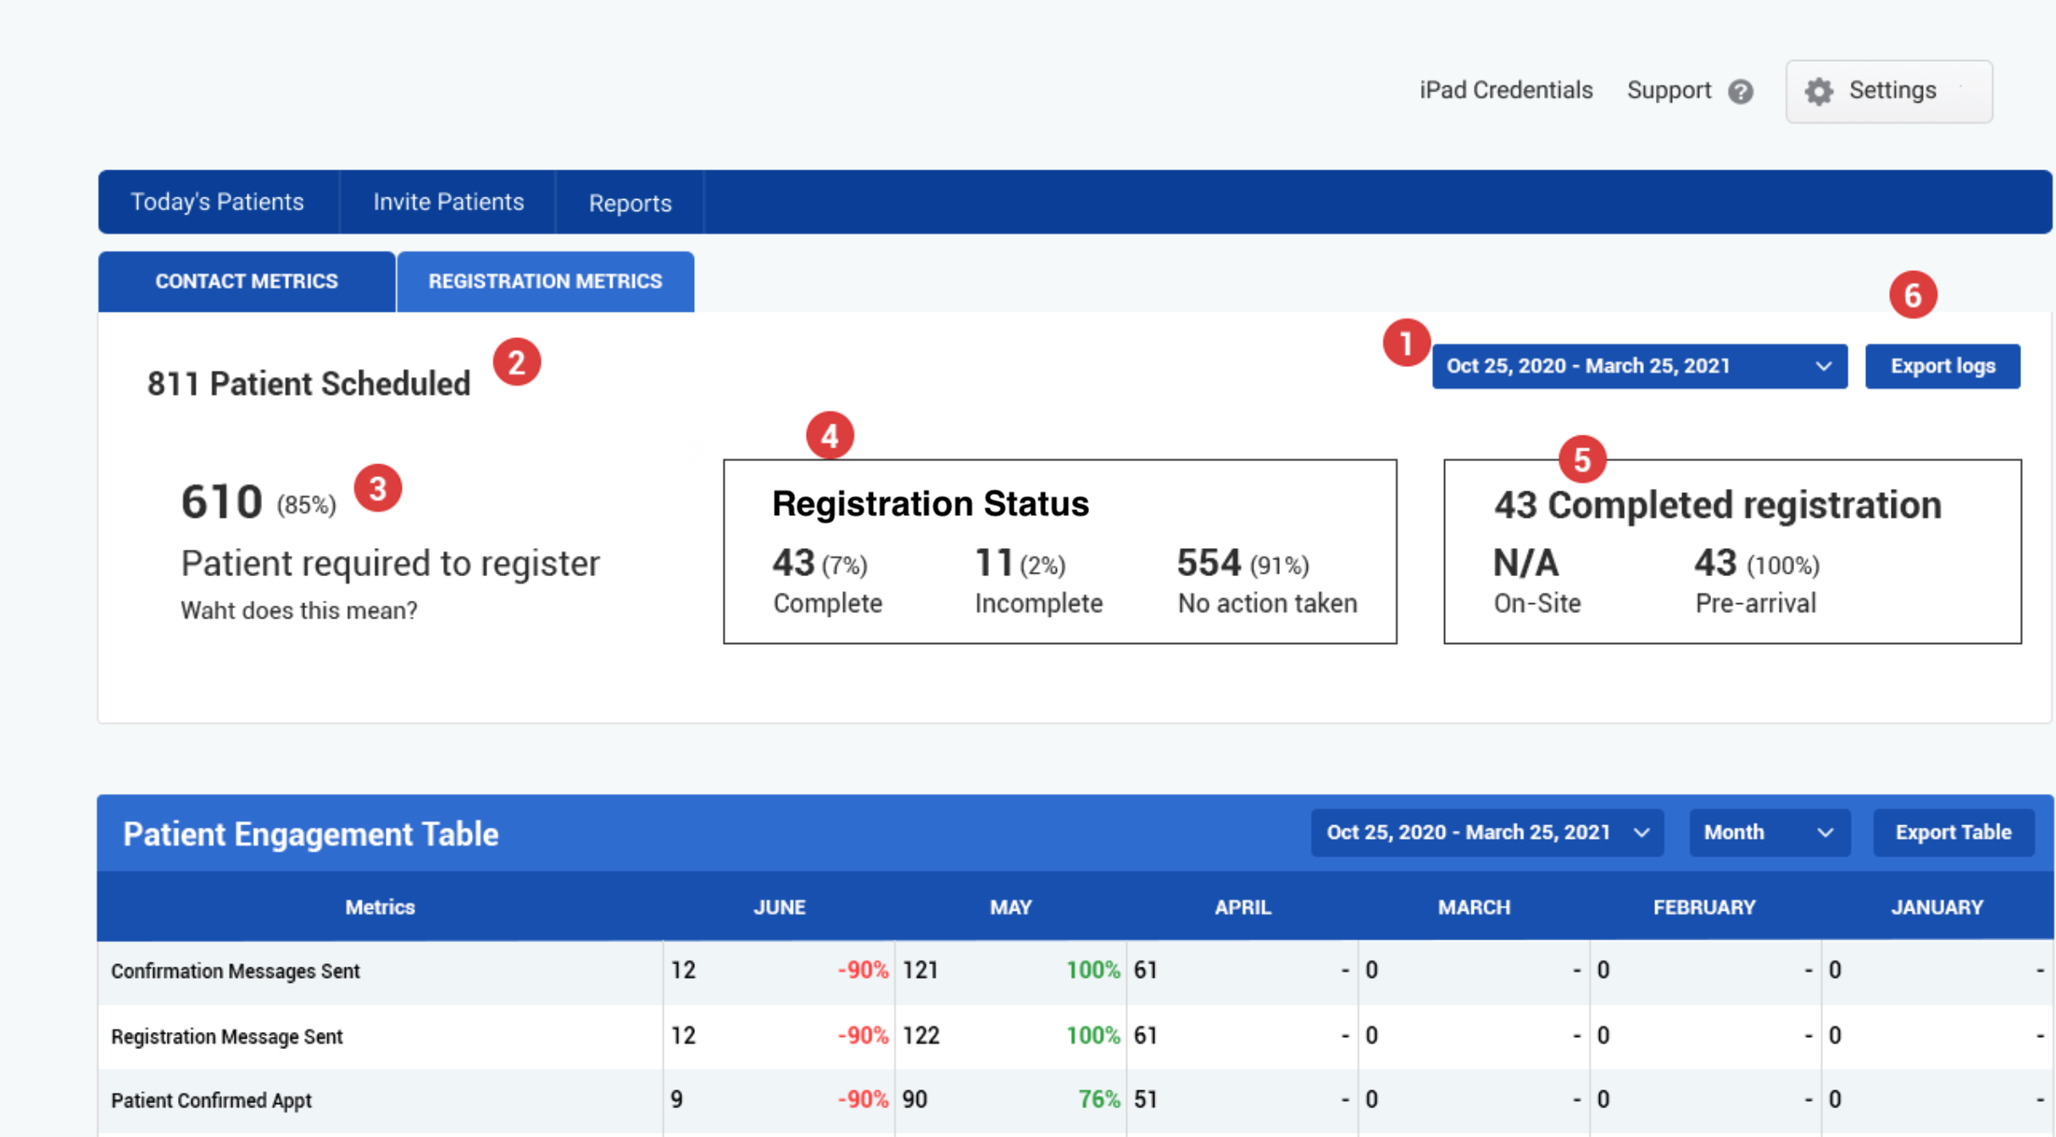Go to the Invite Patients section
Screen dimensions: 2056x1137
448,202
